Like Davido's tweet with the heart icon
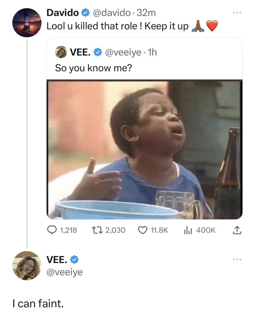Screen dimensions: 255x321 143,230
